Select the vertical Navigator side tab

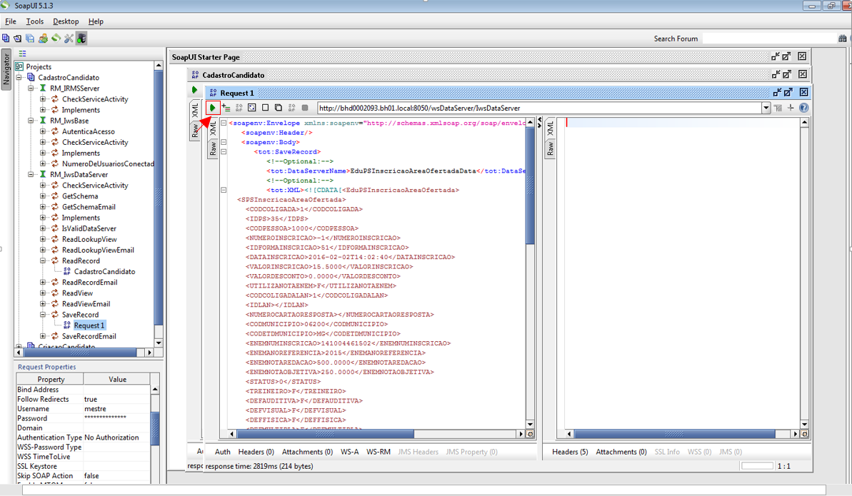(x=6, y=69)
